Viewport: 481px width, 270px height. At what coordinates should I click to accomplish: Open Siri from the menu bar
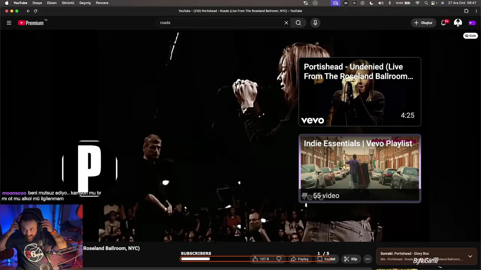442,3
